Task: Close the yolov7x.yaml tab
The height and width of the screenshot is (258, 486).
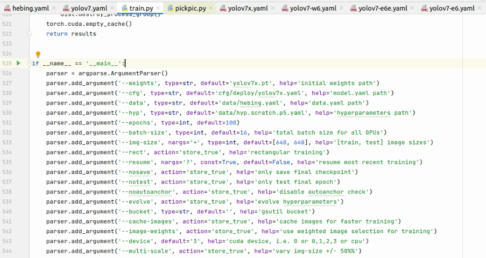Action: tap(273, 8)
